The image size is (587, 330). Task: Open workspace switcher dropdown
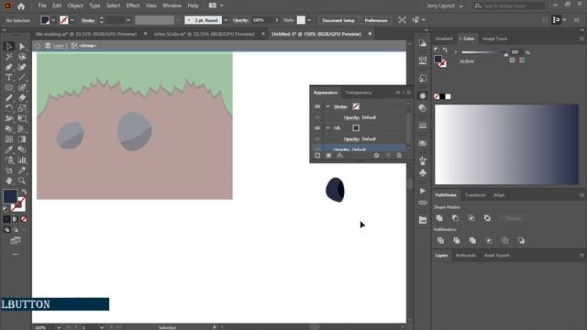[445, 6]
